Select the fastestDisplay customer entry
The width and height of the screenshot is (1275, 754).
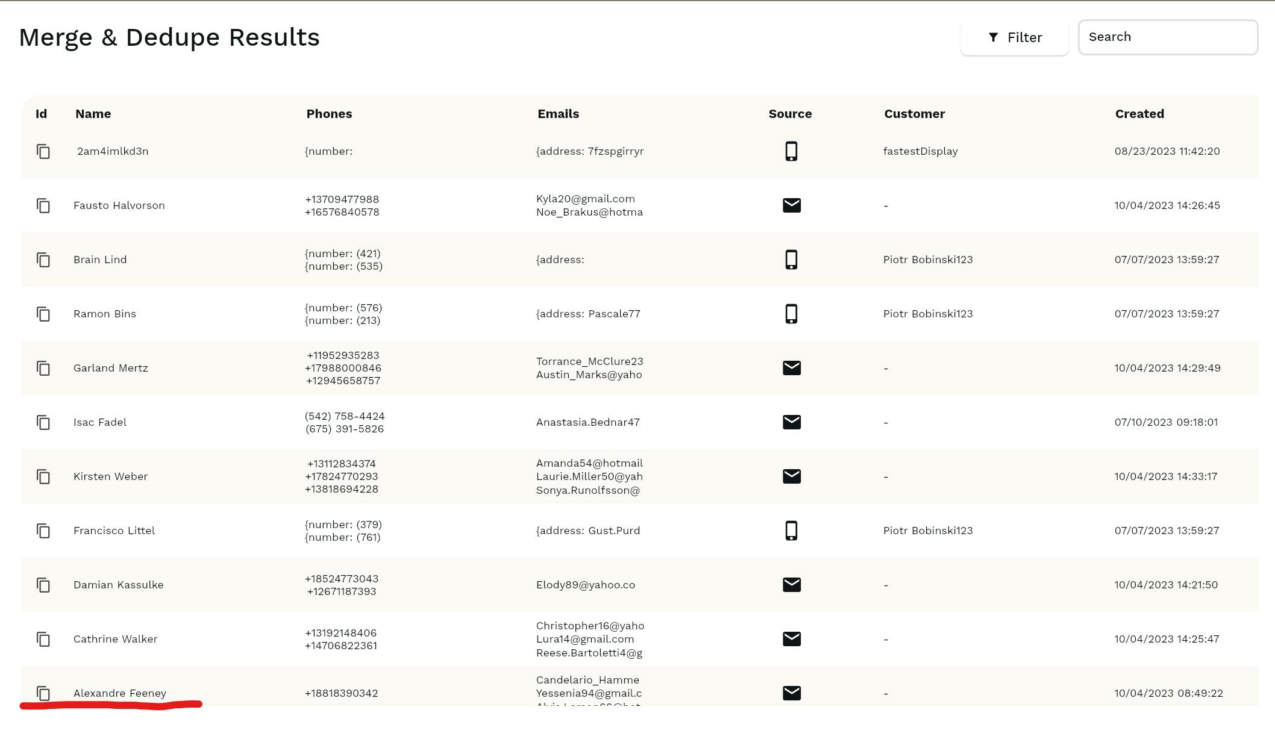[x=920, y=151]
